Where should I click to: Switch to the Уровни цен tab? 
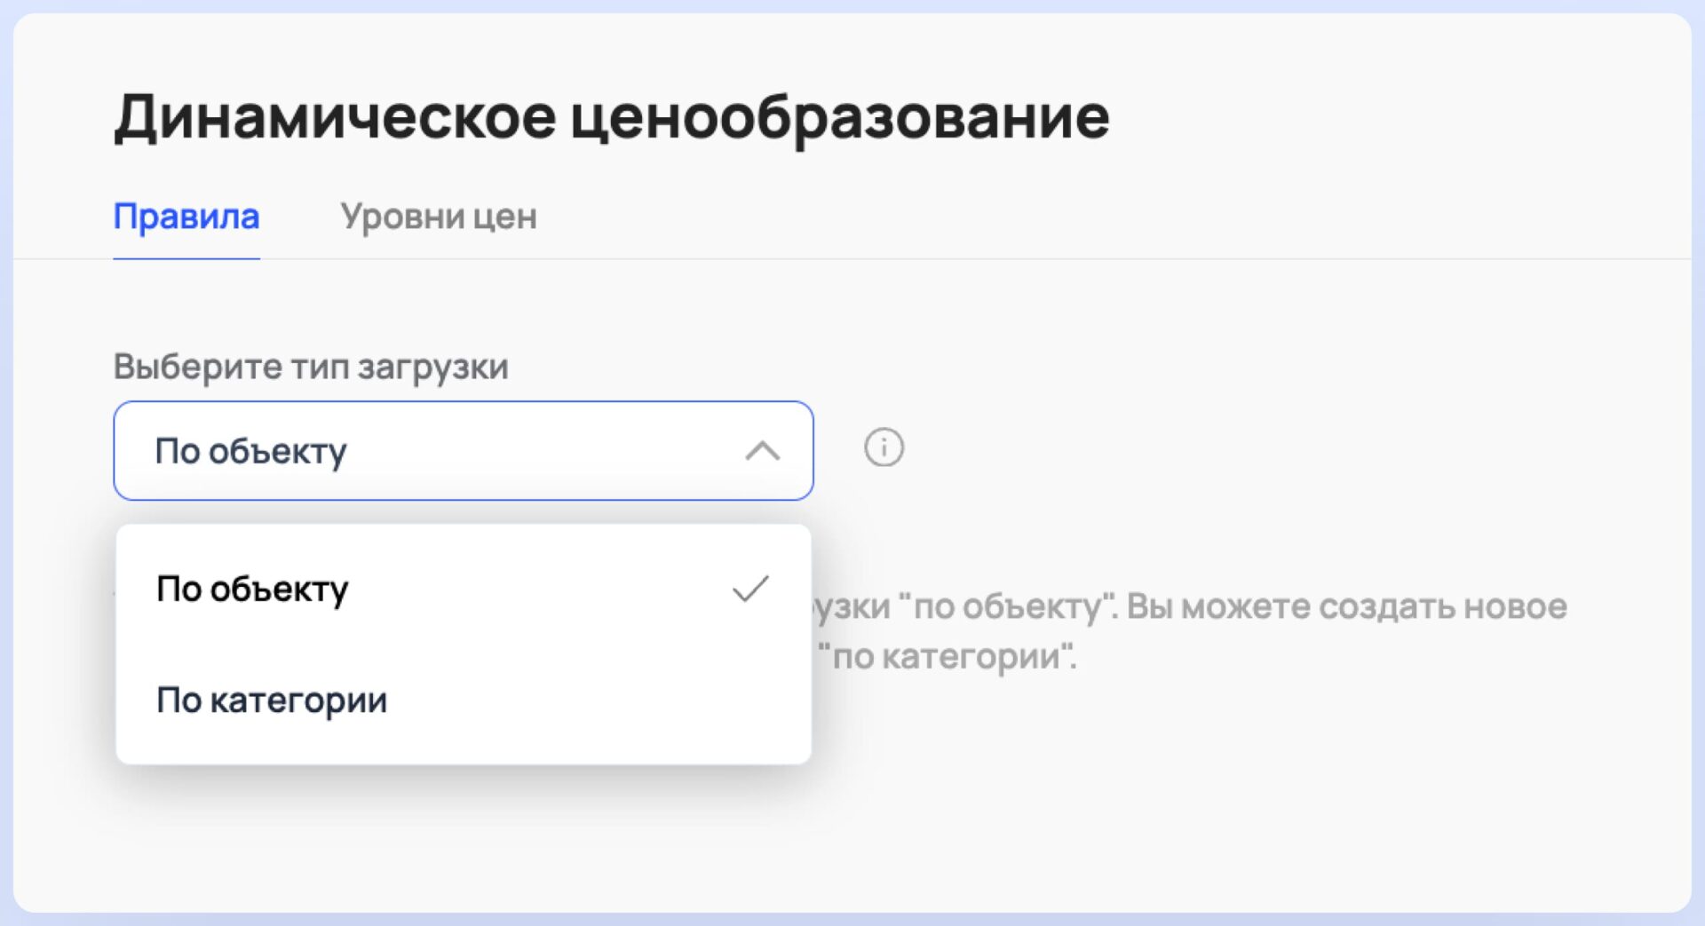pyautogui.click(x=439, y=217)
